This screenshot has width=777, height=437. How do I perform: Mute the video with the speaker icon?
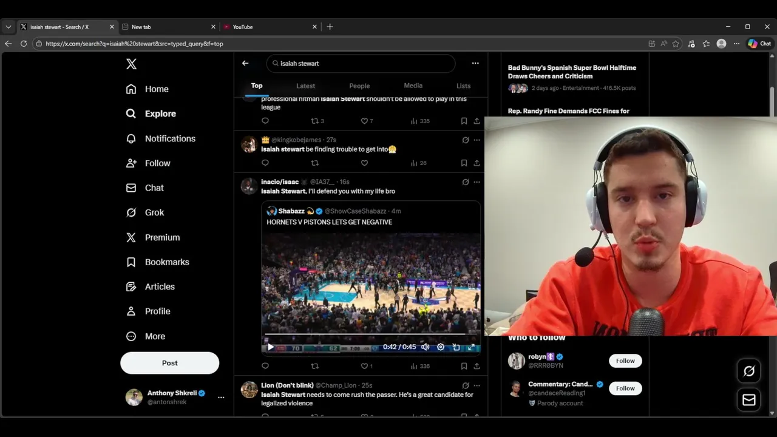(425, 347)
